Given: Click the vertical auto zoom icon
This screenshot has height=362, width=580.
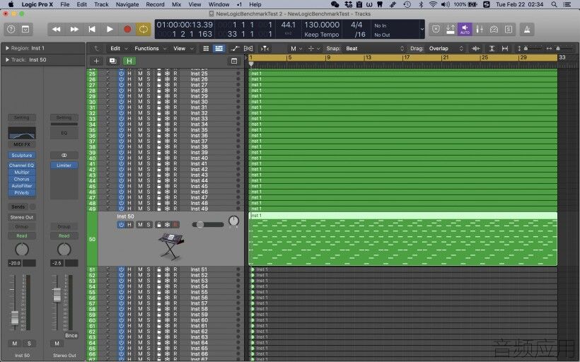Looking at the screenshot, I should tap(492, 49).
